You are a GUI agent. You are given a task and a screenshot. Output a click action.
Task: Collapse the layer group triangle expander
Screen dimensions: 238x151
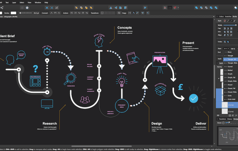tap(219, 79)
